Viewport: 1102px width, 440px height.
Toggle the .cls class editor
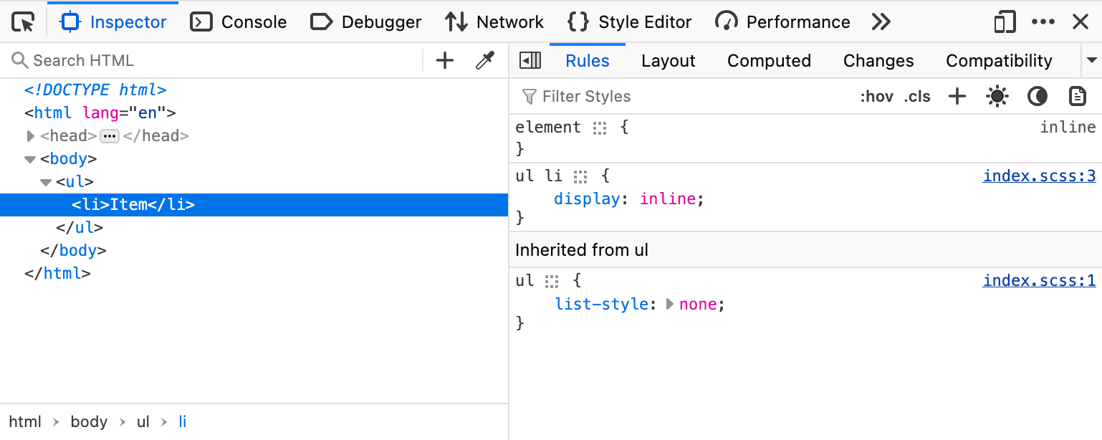(917, 96)
